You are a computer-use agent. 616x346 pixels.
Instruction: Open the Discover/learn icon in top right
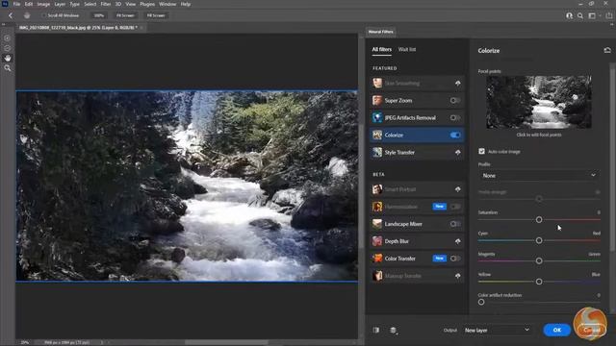tap(569, 15)
